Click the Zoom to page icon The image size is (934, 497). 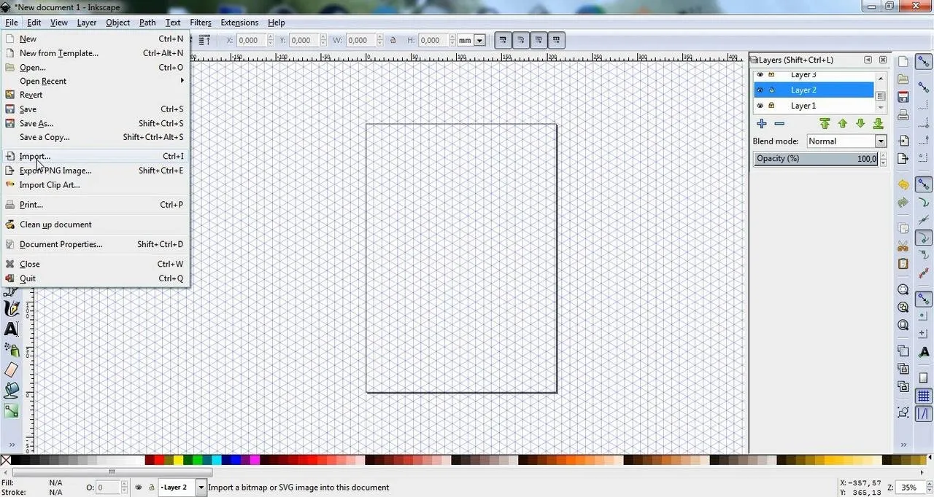(903, 325)
